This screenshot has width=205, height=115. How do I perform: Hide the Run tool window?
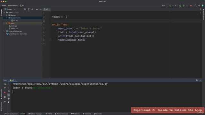coord(200,80)
